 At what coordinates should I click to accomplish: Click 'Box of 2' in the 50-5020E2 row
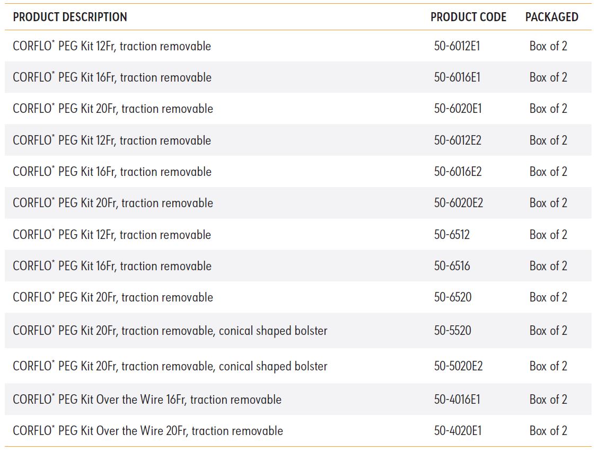pos(548,366)
